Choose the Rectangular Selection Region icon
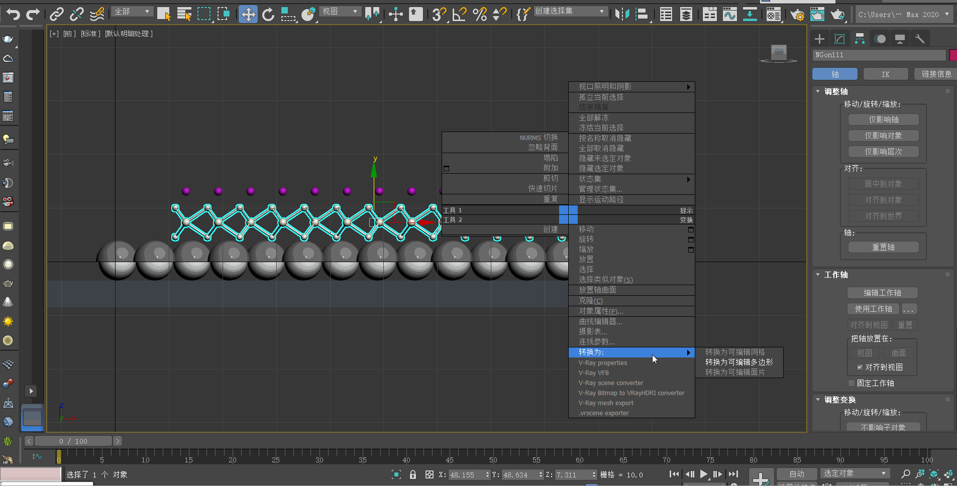Image resolution: width=957 pixels, height=486 pixels. click(x=204, y=14)
